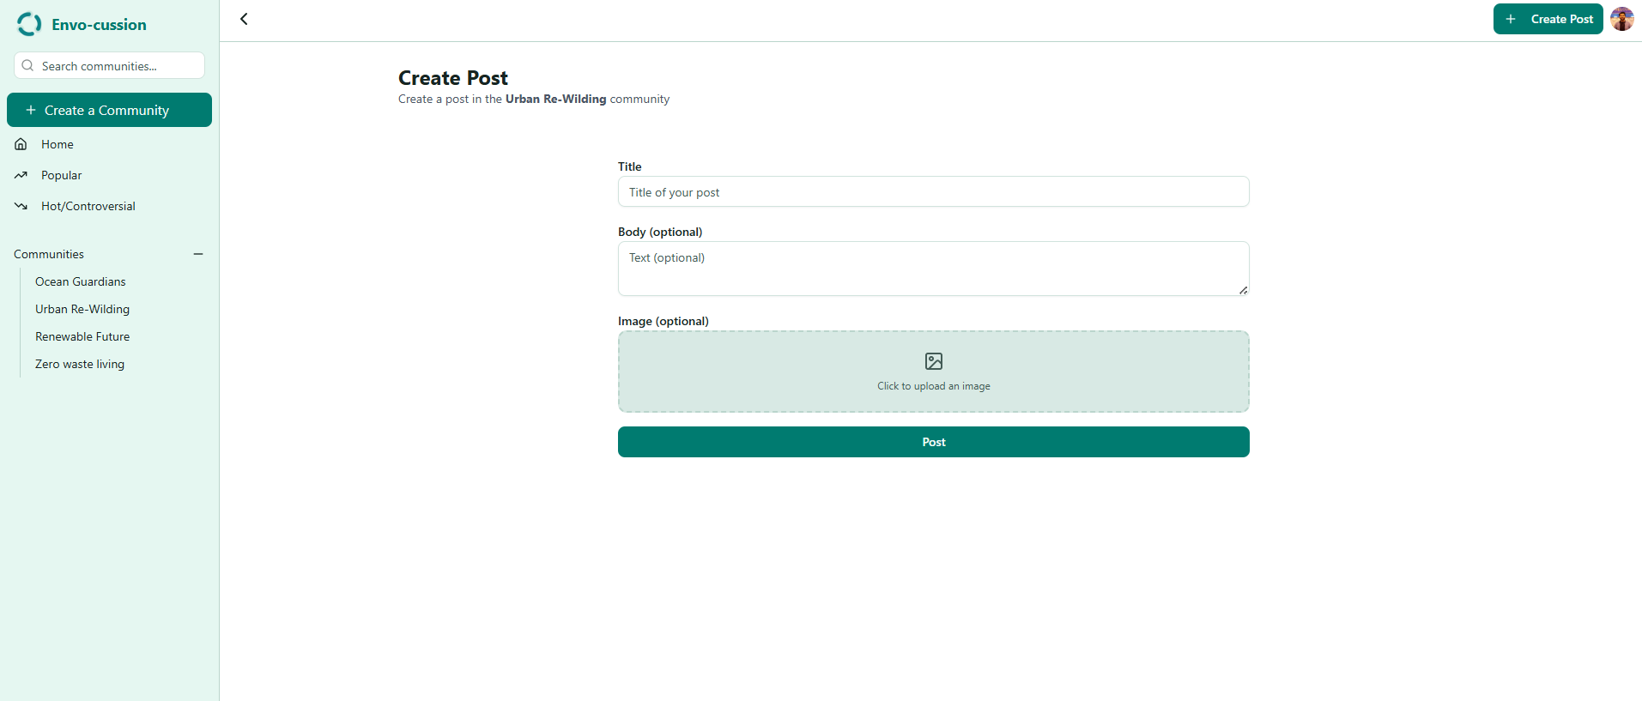The image size is (1642, 701).
Task: Click the 'Click to upload an image' text
Action: pyautogui.click(x=933, y=386)
